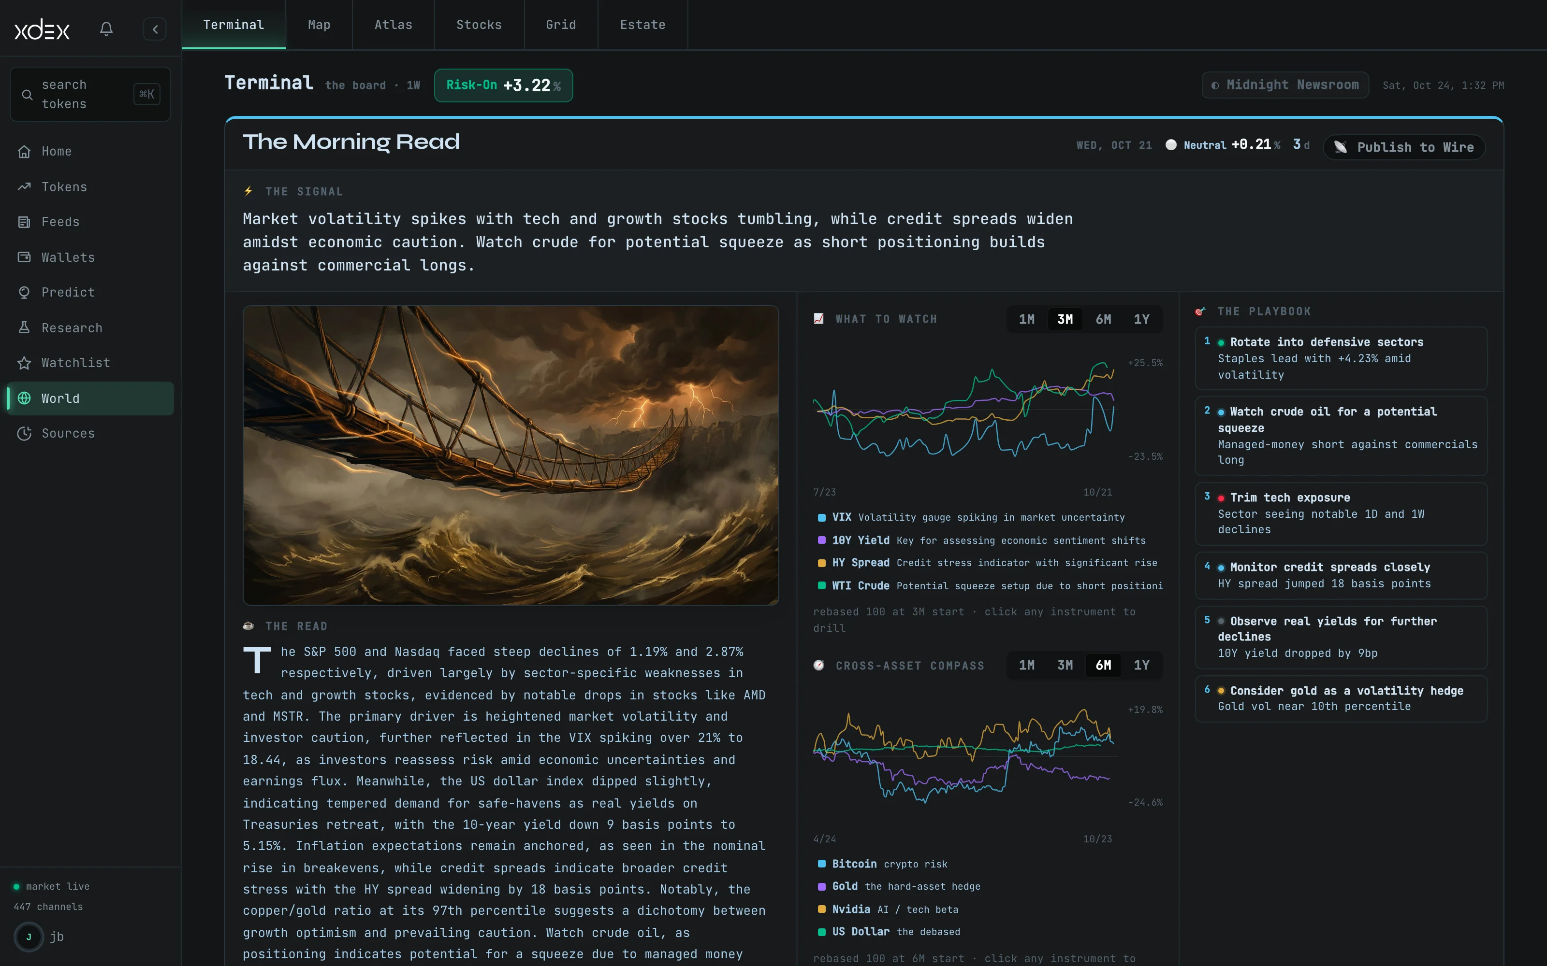1547x966 pixels.
Task: Click the coffee cup icon by The Read
Action: tap(248, 626)
